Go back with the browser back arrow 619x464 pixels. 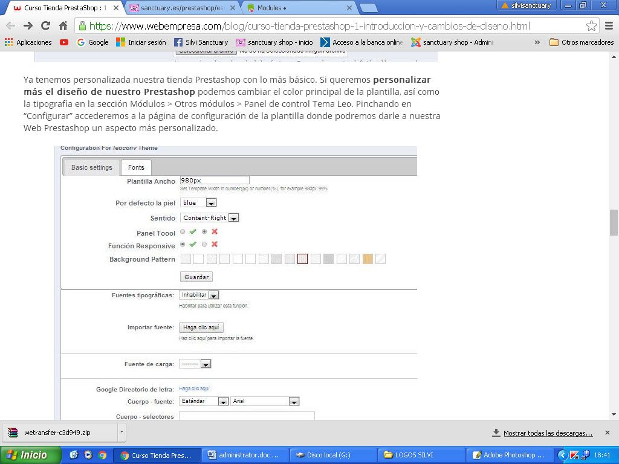[x=11, y=26]
